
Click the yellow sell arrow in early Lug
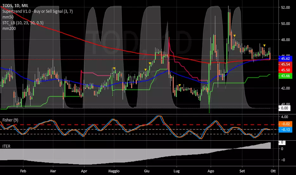(x=180, y=85)
